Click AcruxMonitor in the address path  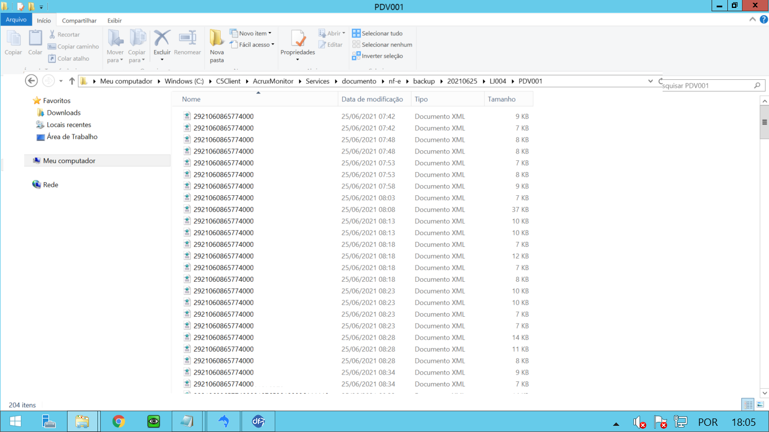pyautogui.click(x=273, y=81)
